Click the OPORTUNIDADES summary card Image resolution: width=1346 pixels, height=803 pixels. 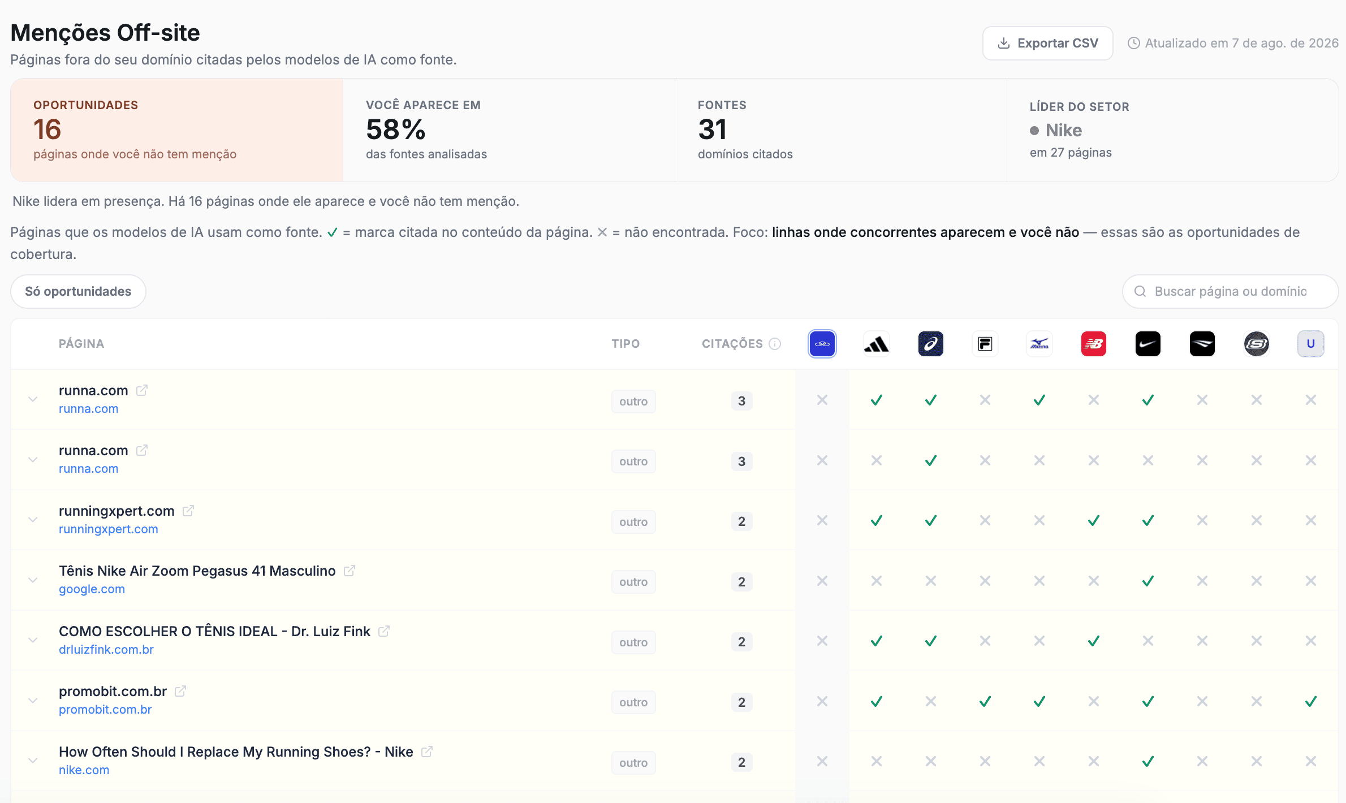pyautogui.click(x=176, y=130)
